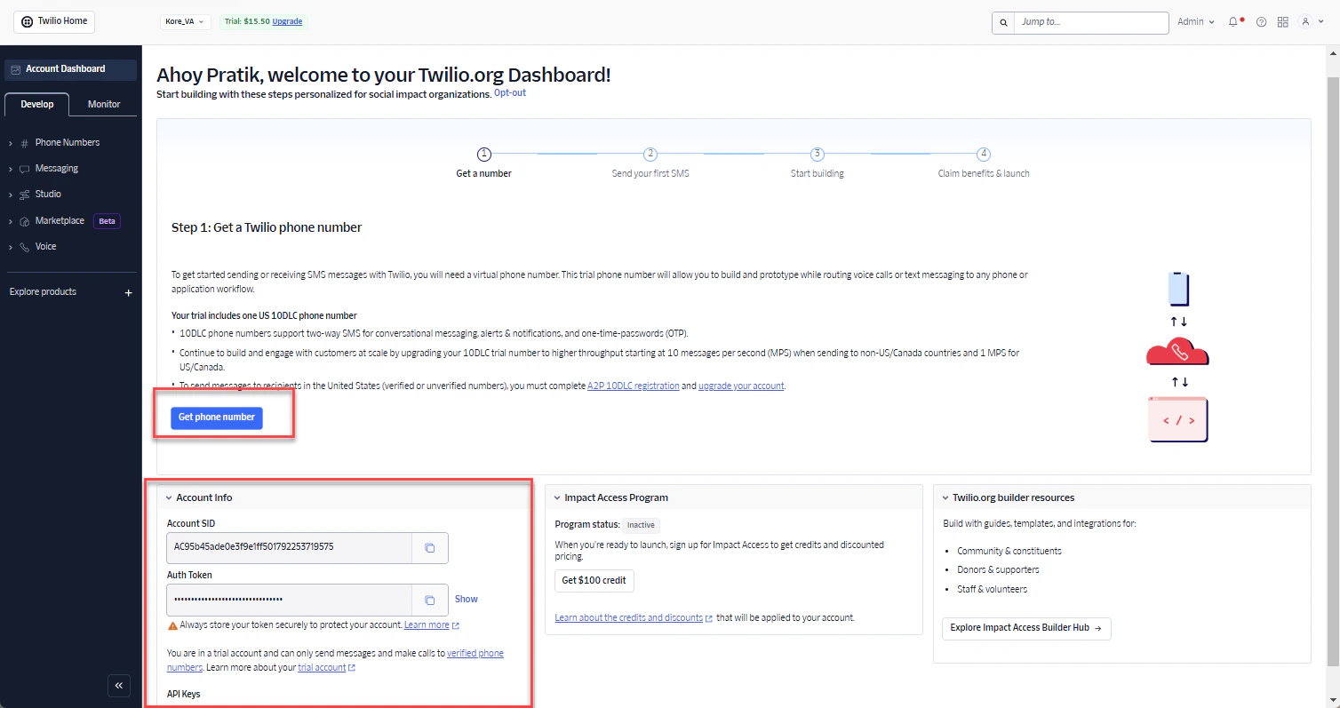The width and height of the screenshot is (1340, 708).
Task: Open Learn about the credits and discounts link
Action: (633, 618)
